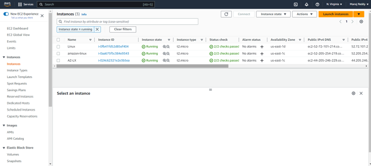Check the AZ-LX instance row
Image resolution: width=371 pixels, height=166 pixels.
pyautogui.click(x=58, y=60)
